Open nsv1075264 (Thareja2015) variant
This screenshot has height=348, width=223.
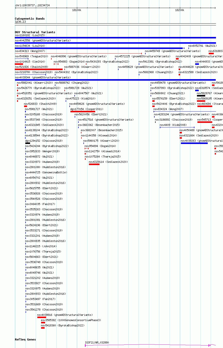tap(103, 157)
